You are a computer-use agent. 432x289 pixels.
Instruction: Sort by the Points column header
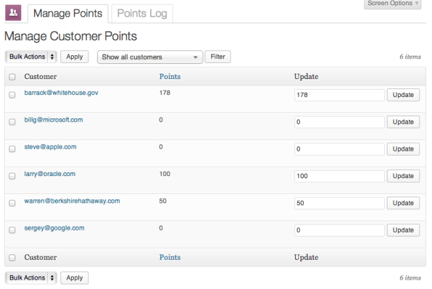coord(169,76)
